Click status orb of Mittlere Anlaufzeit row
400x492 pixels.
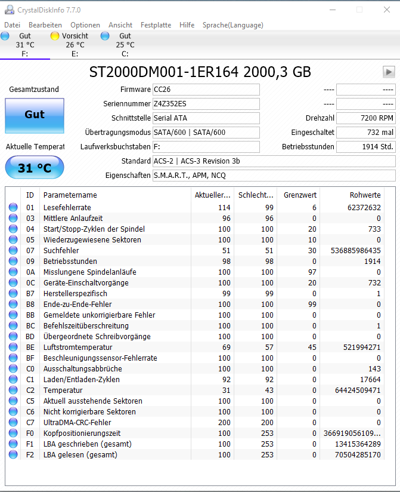coord(13,218)
